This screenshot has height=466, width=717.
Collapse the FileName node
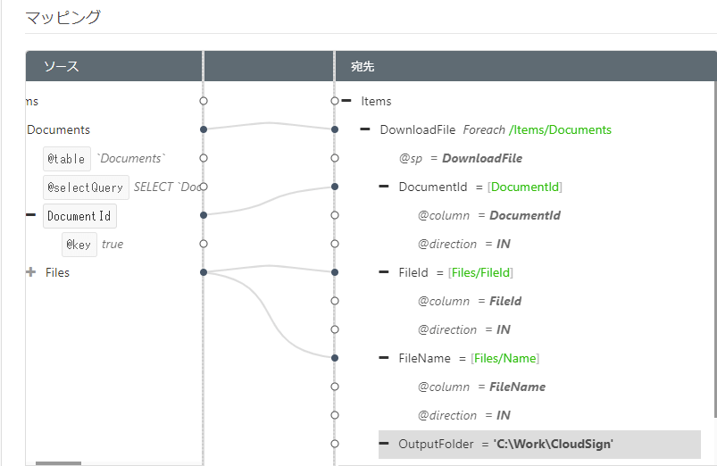tap(384, 358)
